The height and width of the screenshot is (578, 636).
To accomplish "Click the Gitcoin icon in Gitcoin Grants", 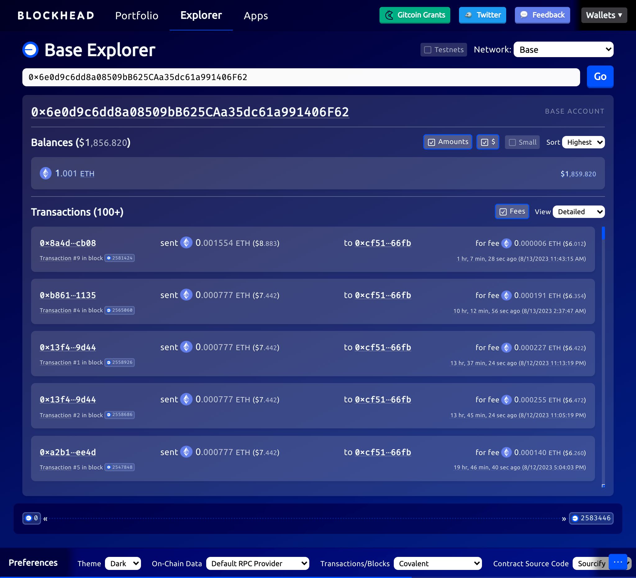I will (x=389, y=15).
